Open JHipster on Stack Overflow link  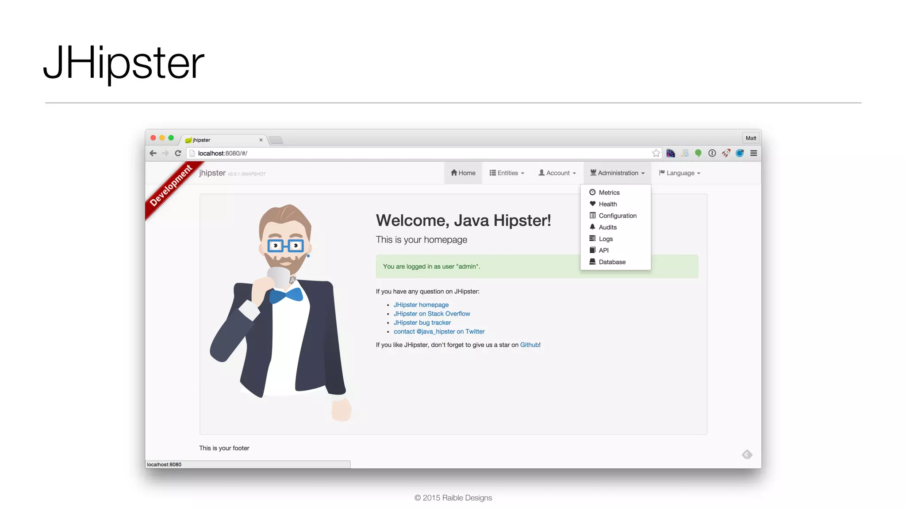(432, 314)
